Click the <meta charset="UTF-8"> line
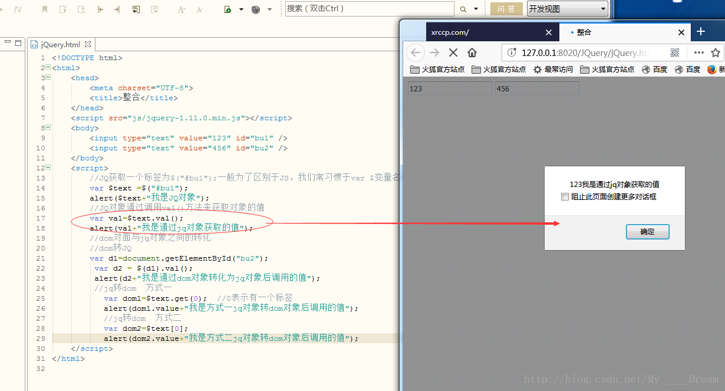The width and height of the screenshot is (725, 391). 141,88
